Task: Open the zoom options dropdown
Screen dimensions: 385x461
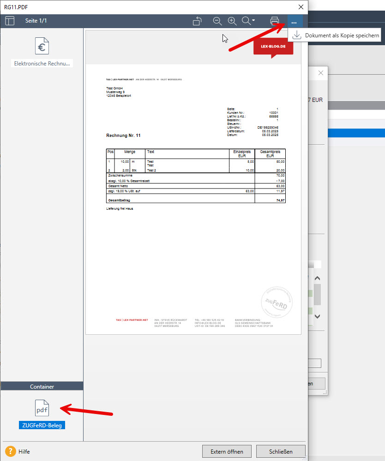Action: (x=248, y=21)
